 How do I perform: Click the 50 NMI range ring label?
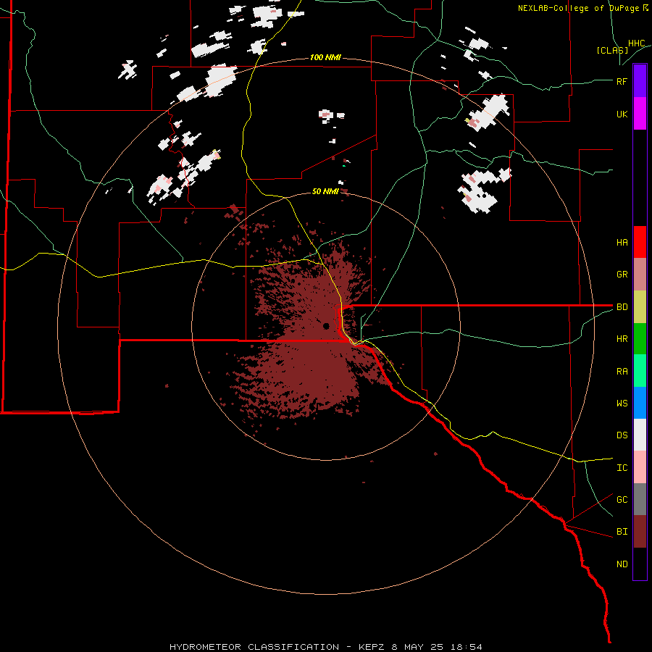point(325,191)
